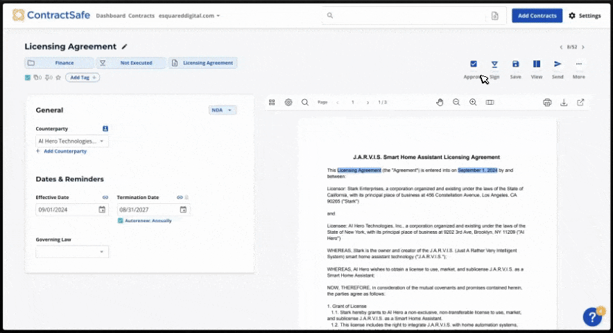613x333 pixels.
Task: Click the attachments count icon
Action: click(37, 78)
